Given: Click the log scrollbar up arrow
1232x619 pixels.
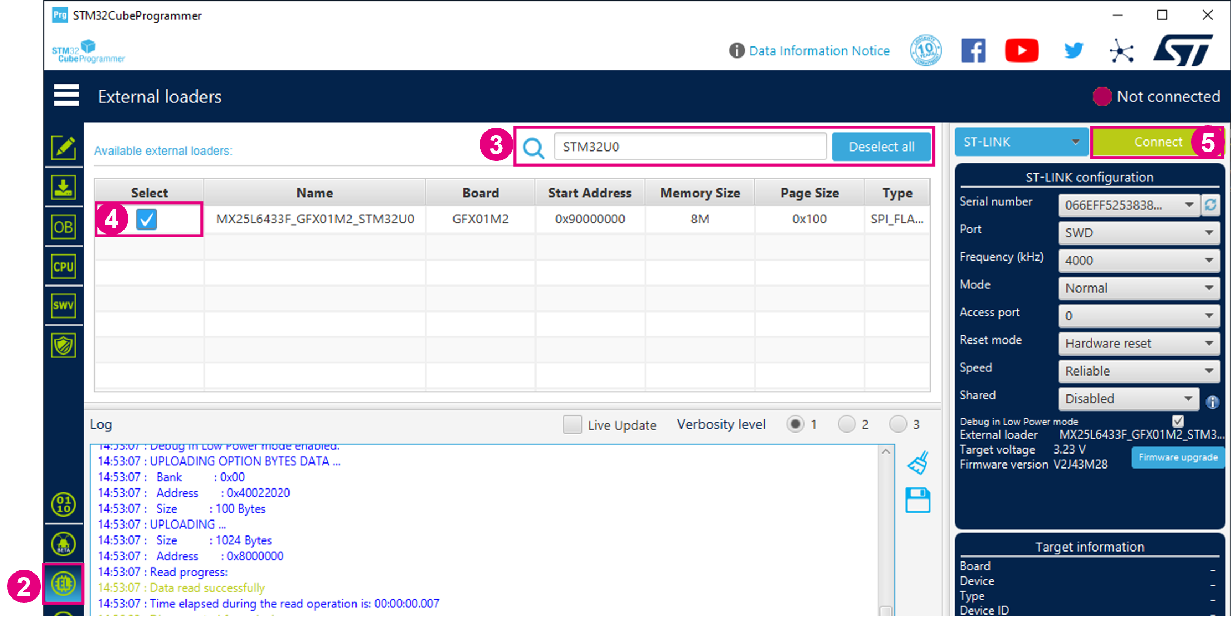Looking at the screenshot, I should (886, 451).
